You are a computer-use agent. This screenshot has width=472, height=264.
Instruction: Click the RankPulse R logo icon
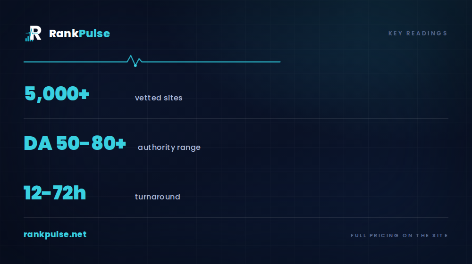(33, 33)
